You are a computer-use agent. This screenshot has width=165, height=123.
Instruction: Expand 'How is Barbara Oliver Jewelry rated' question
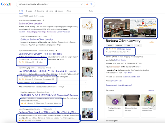[52, 83]
